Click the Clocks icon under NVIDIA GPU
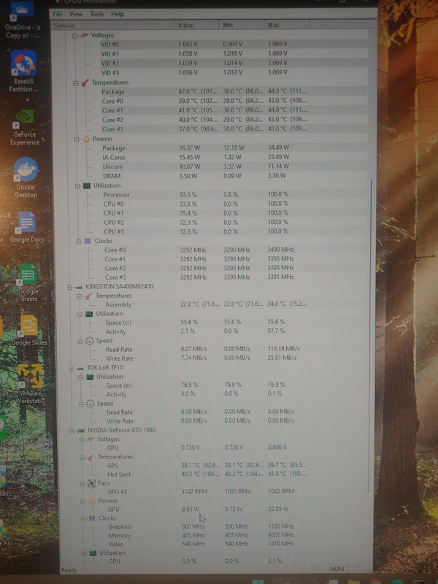Image resolution: width=438 pixels, height=584 pixels. (x=93, y=518)
